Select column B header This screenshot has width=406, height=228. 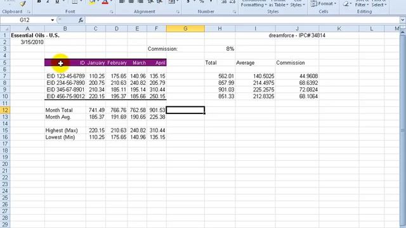[65, 28]
